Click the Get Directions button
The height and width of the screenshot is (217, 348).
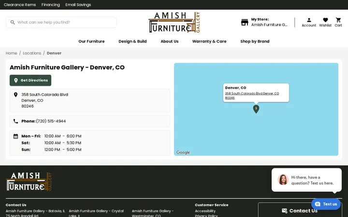pos(30,81)
